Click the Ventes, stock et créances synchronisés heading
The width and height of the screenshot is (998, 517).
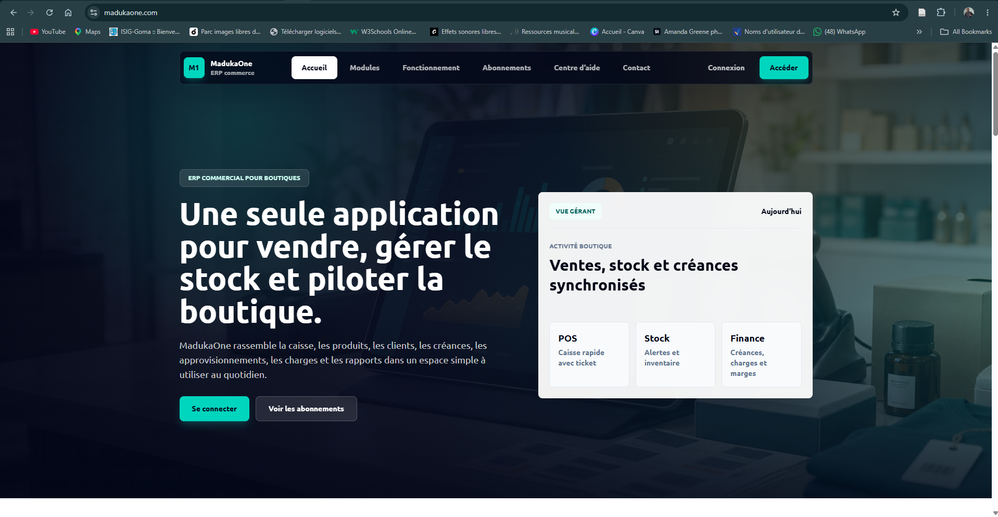(x=643, y=275)
